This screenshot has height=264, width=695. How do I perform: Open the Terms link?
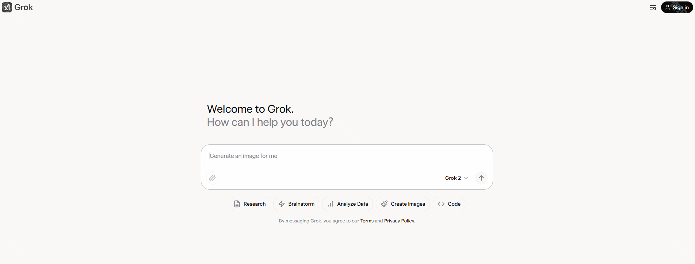(x=367, y=221)
